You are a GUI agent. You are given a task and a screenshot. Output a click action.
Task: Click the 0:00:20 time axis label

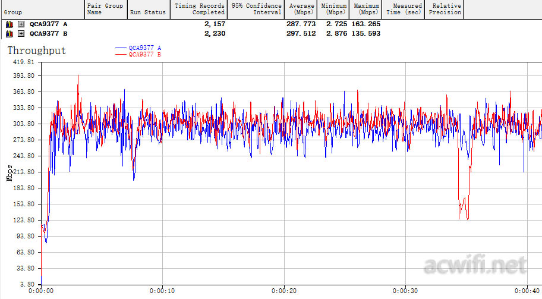284,291
